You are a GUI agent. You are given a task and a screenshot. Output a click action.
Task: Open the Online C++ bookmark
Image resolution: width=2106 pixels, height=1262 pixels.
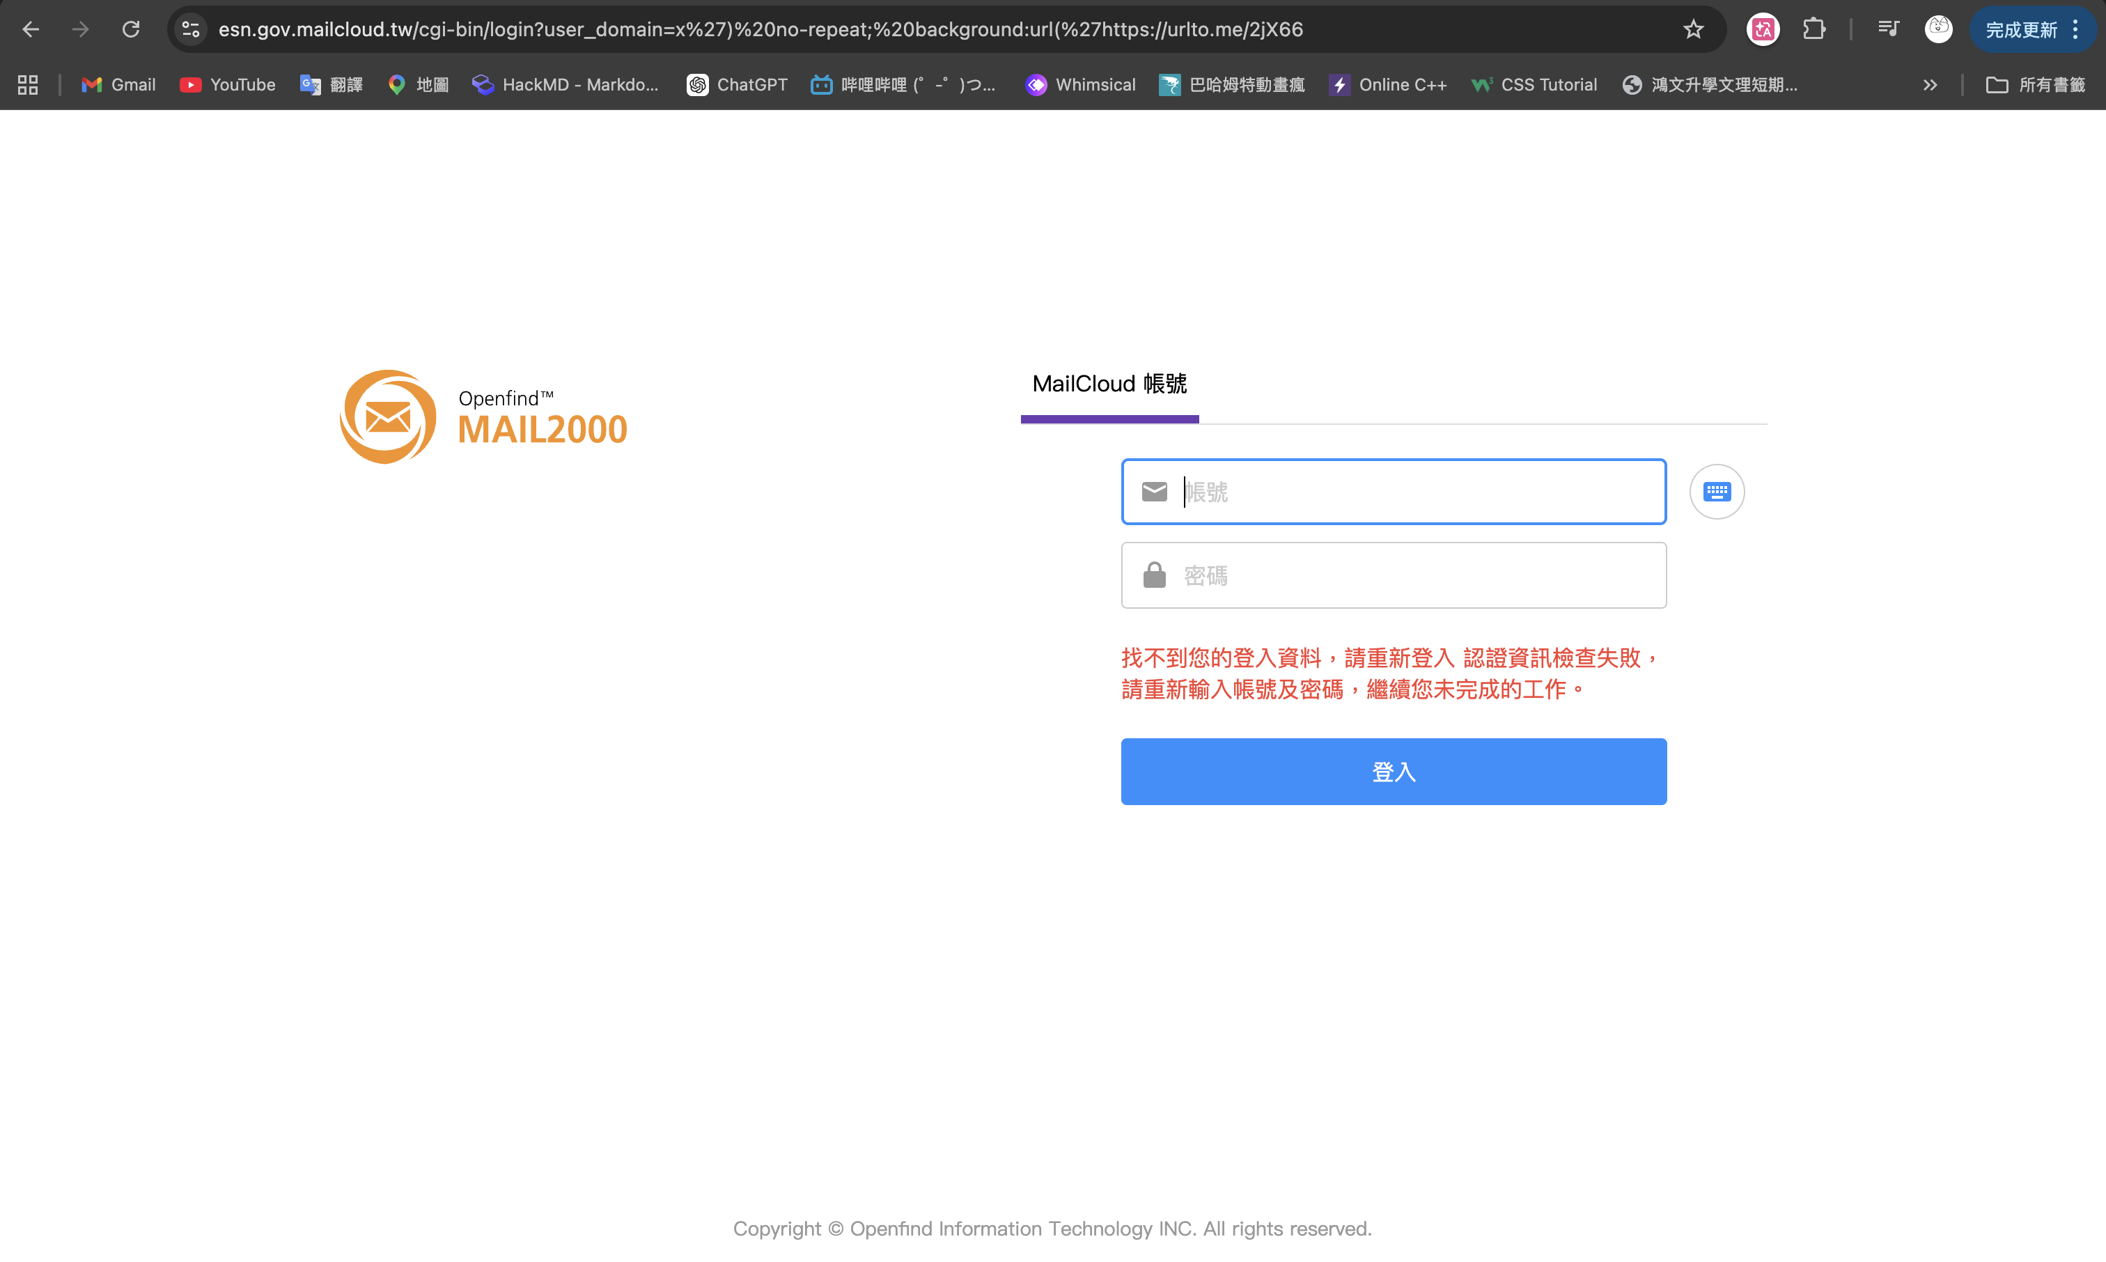coord(1389,85)
